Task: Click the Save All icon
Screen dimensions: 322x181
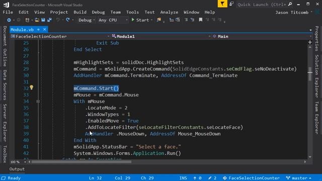Action: coord(49,20)
